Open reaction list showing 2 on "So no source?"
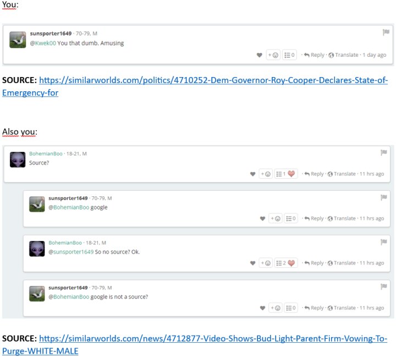Image resolution: width=396 pixels, height=357 pixels. pyautogui.click(x=286, y=263)
